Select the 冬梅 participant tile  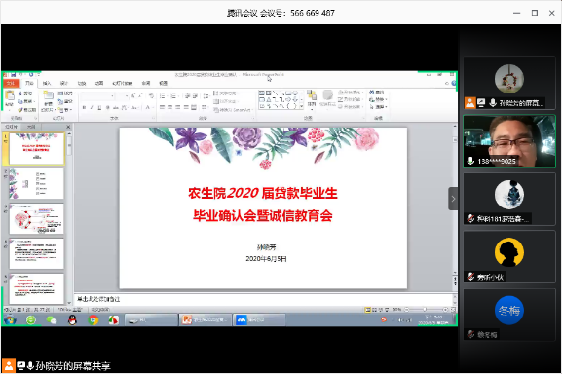pos(509,315)
